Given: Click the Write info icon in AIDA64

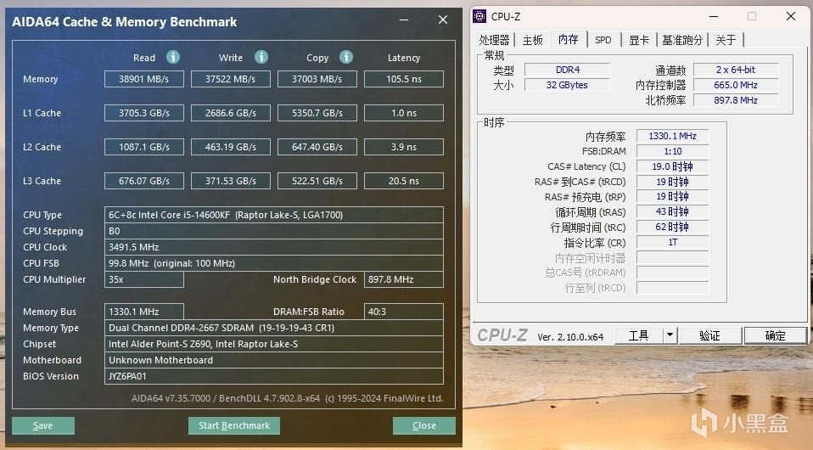Looking at the screenshot, I should pos(261,57).
